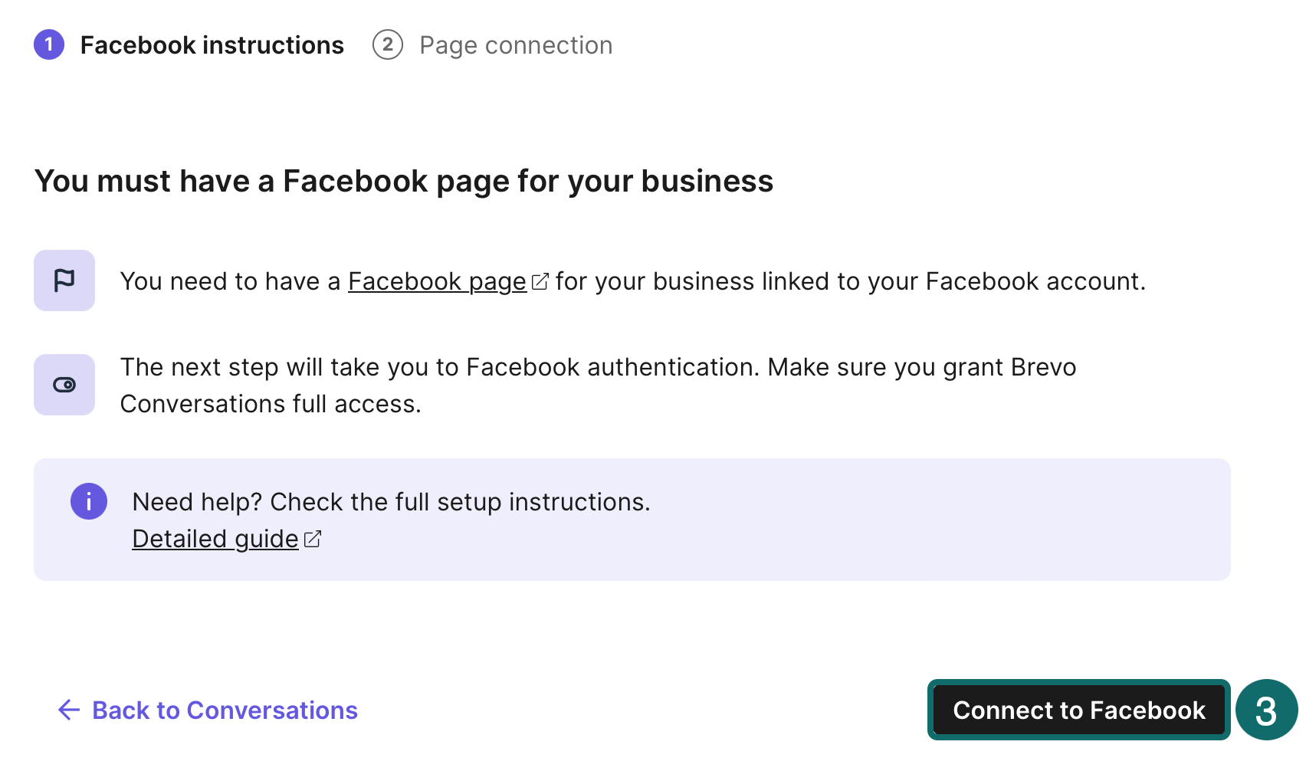Viewport: 1306px width, 771px height.
Task: Select the step 2 circled number
Action: point(388,45)
